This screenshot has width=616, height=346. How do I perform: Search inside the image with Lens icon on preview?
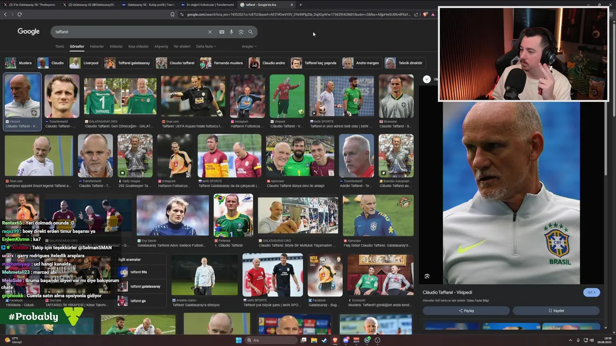pos(427,276)
